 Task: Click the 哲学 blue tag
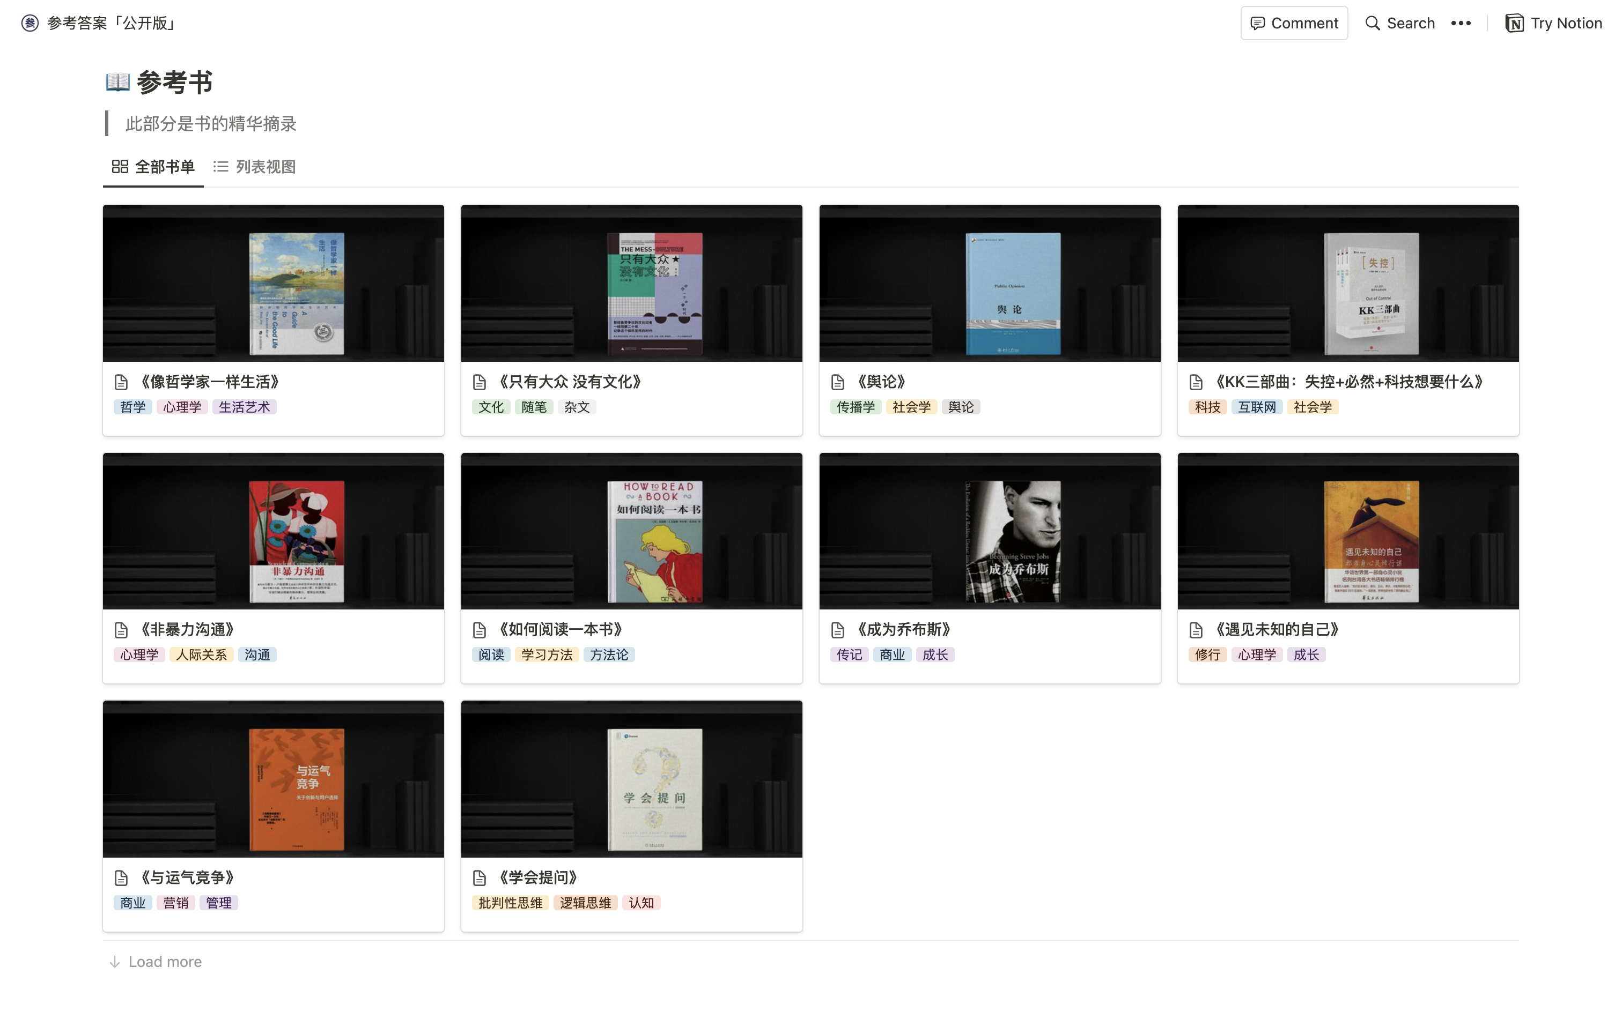(x=132, y=407)
